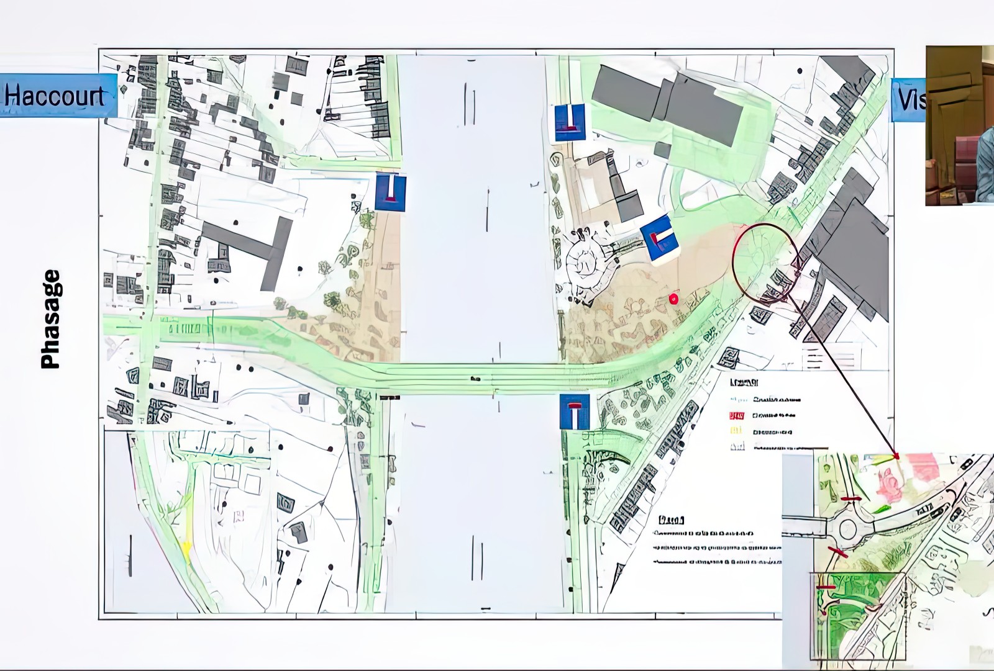Click the vertical Phasage title text
The image size is (994, 671).
(50, 320)
